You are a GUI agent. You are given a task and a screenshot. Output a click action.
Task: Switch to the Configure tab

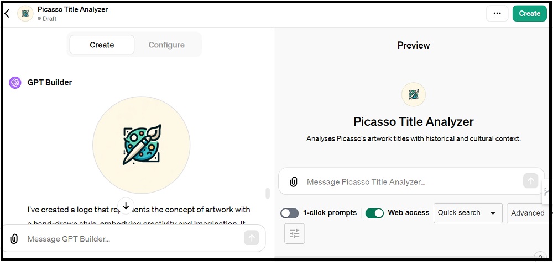pos(166,45)
